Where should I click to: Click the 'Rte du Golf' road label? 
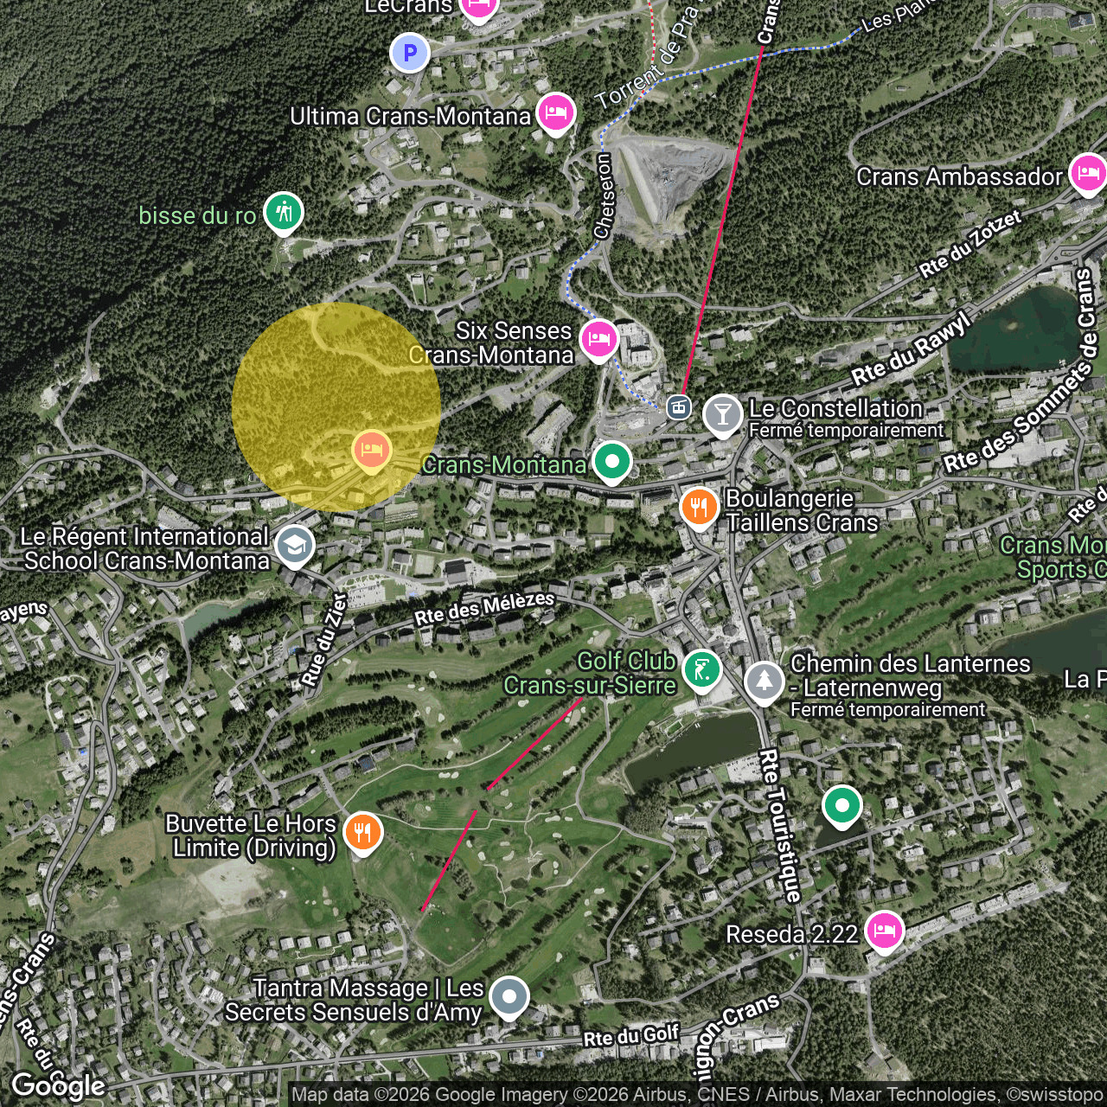click(631, 1034)
